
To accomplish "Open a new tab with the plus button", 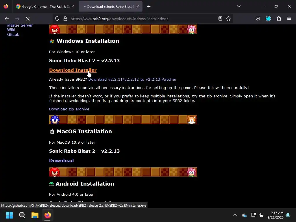I will tap(149, 7).
